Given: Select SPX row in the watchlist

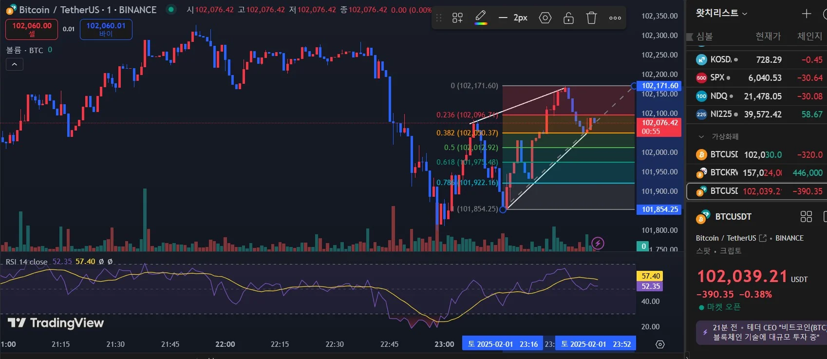Looking at the screenshot, I should pyautogui.click(x=756, y=78).
